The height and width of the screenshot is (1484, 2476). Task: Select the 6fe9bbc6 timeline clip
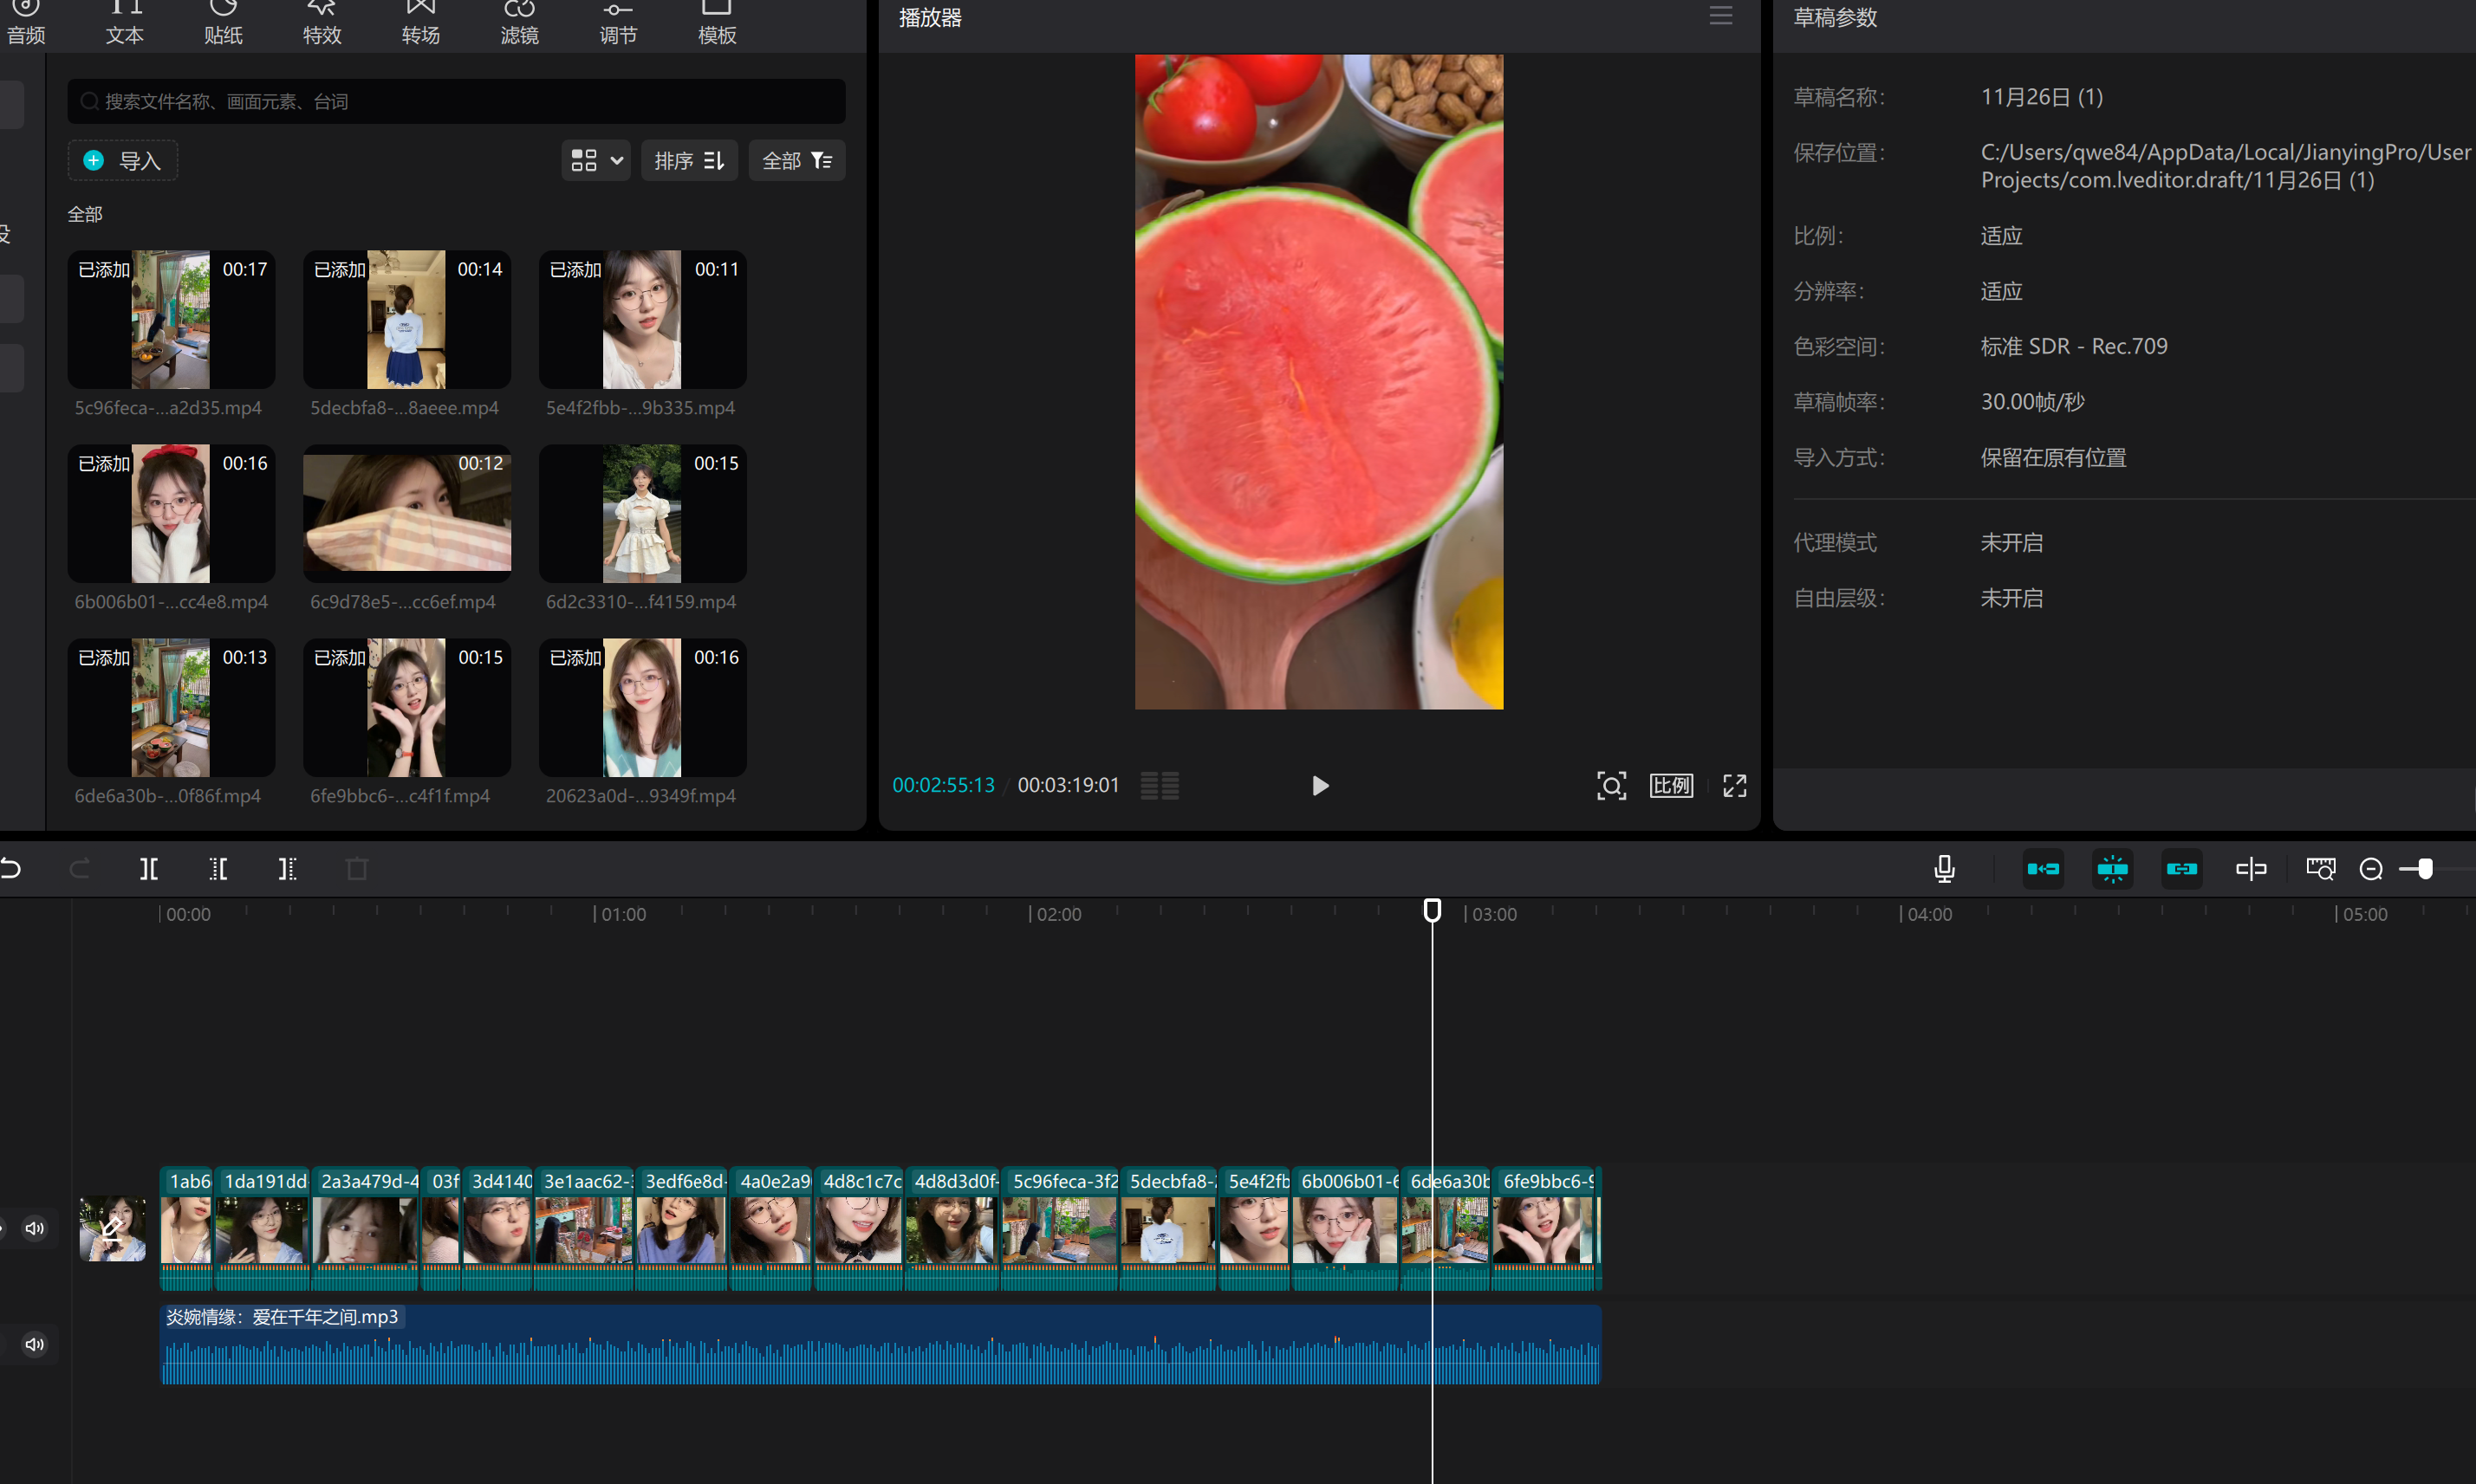coord(1544,1229)
